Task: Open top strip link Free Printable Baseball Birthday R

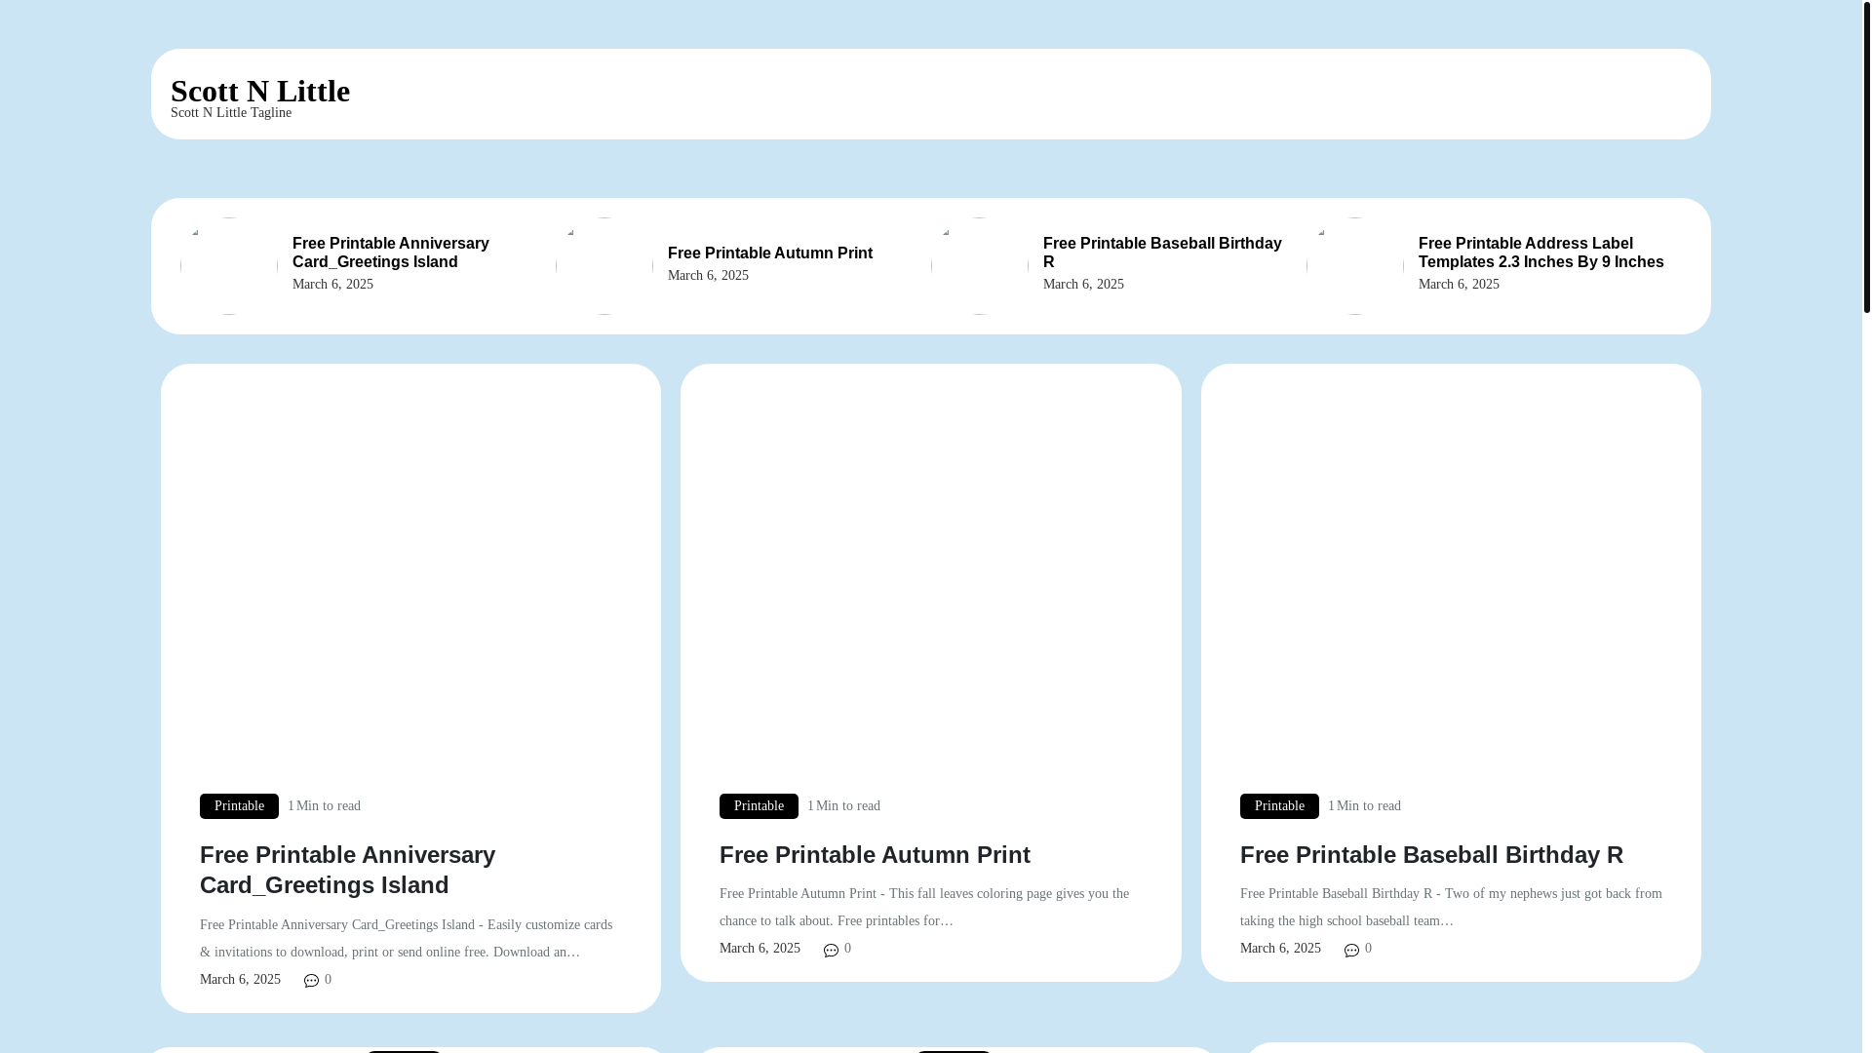Action: pyautogui.click(x=1162, y=253)
